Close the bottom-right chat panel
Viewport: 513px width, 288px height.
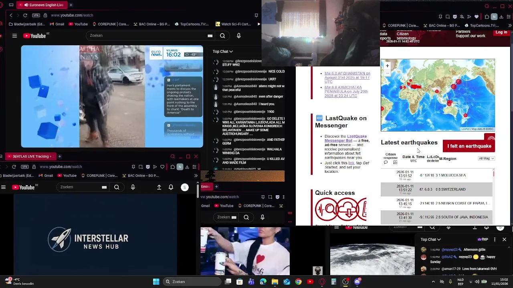pos(504,240)
